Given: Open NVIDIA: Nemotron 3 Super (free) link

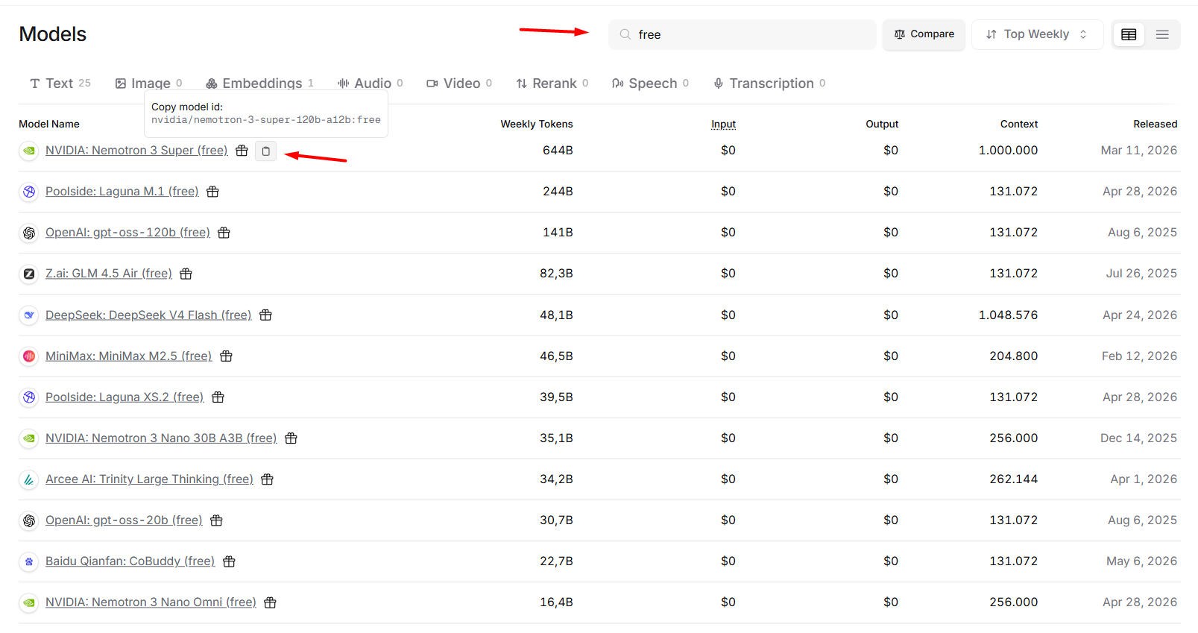Looking at the screenshot, I should 136,151.
